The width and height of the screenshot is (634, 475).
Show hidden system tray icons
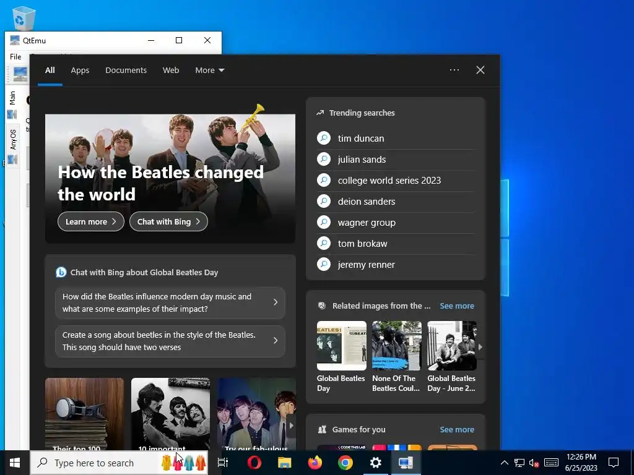click(504, 463)
